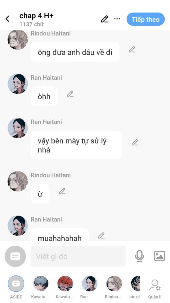Edit the chapter title with pencil icon

[105, 19]
